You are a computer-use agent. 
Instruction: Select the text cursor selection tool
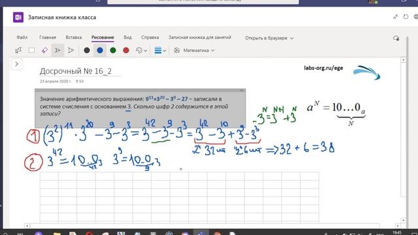point(18,50)
